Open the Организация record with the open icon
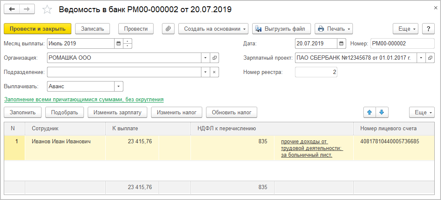 coord(214,58)
